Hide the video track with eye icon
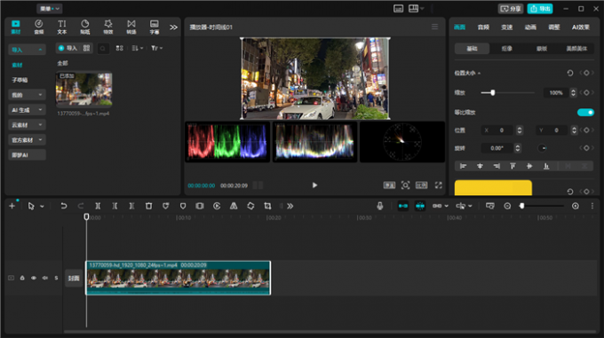The image size is (604, 338). (34, 278)
